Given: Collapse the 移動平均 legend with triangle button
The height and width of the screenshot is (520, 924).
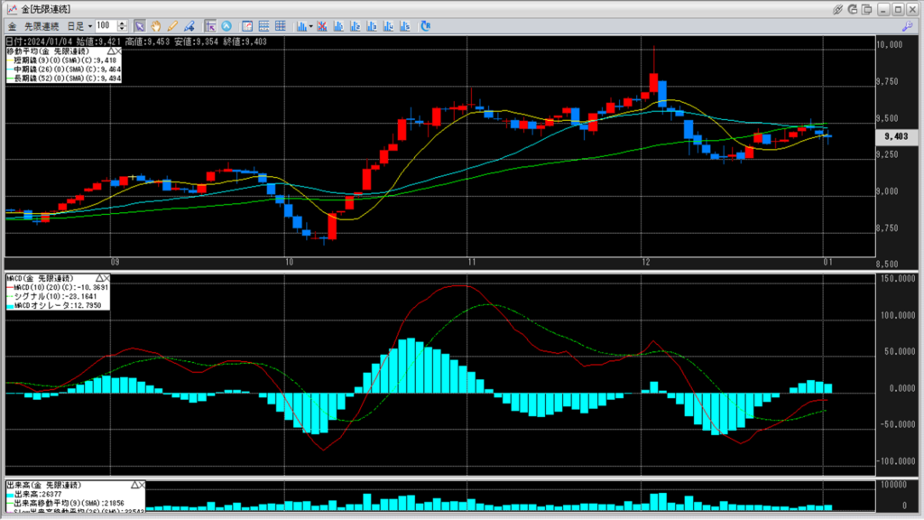Looking at the screenshot, I should (110, 51).
